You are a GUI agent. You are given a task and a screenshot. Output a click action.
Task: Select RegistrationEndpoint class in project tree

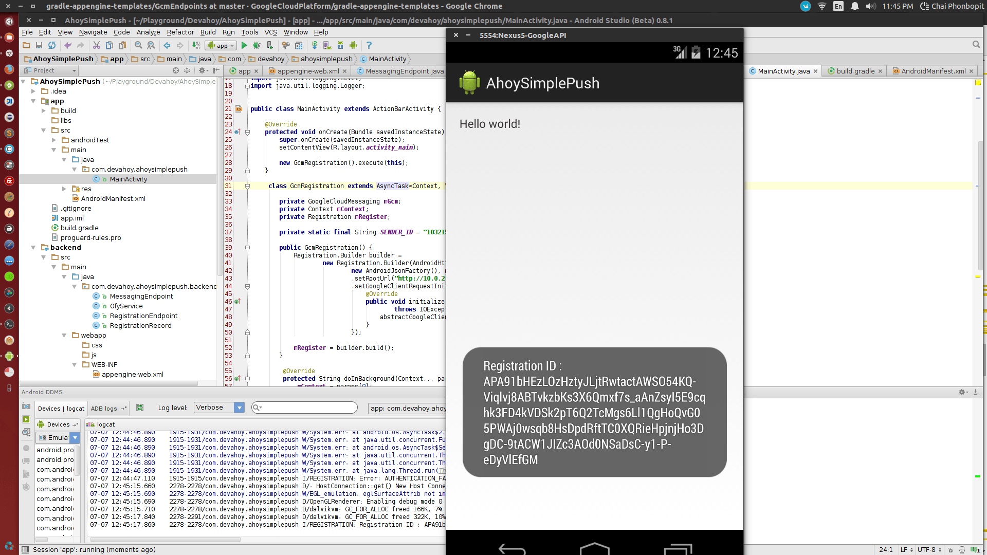pos(143,316)
